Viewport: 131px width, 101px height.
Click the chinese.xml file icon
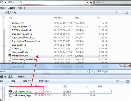[10, 23]
